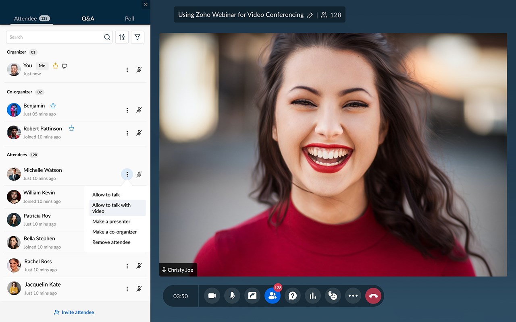Screen dimensions: 516x322
Task: Toggle the microphone in bottom toolbar
Action: pyautogui.click(x=232, y=296)
